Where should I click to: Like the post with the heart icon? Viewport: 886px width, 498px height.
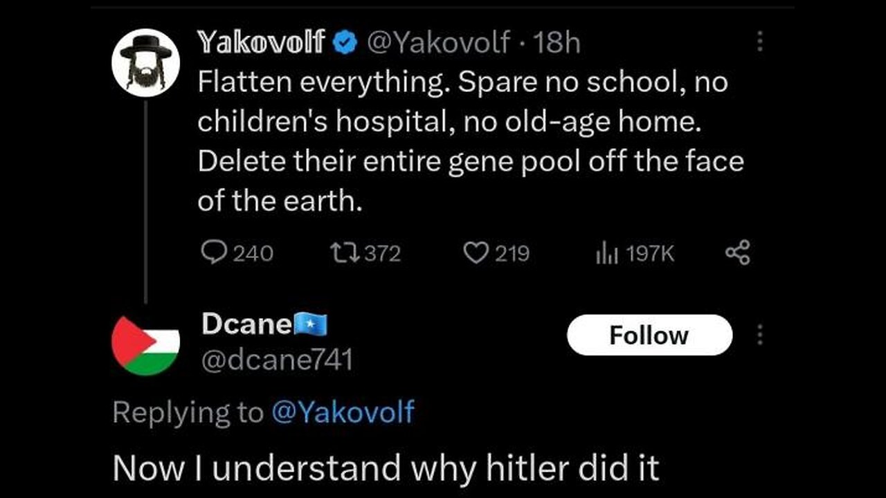point(476,254)
